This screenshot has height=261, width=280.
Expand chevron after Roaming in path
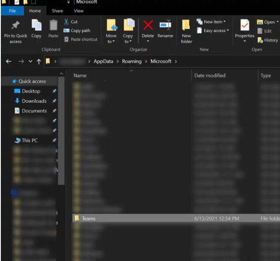[x=146, y=61]
